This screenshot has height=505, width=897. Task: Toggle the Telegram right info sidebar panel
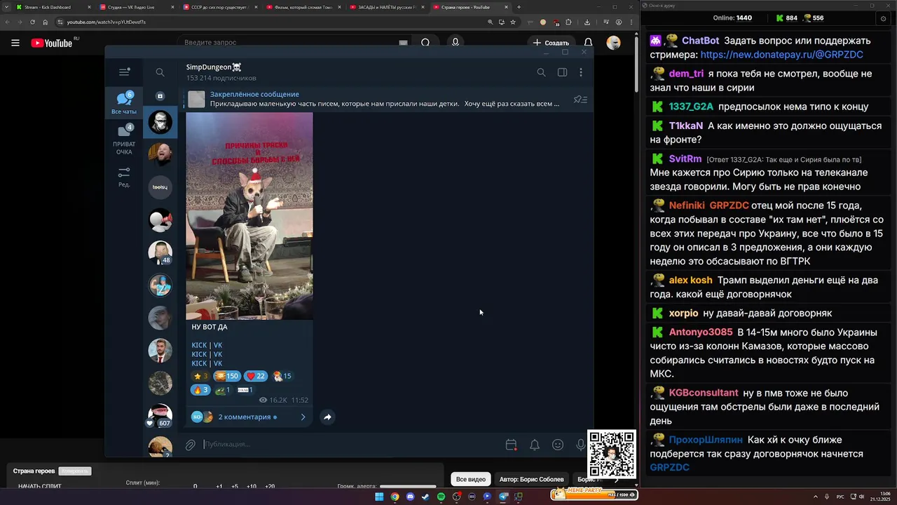click(562, 72)
